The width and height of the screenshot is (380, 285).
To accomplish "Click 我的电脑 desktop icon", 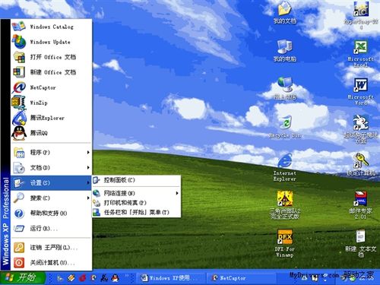I will click(x=285, y=51).
